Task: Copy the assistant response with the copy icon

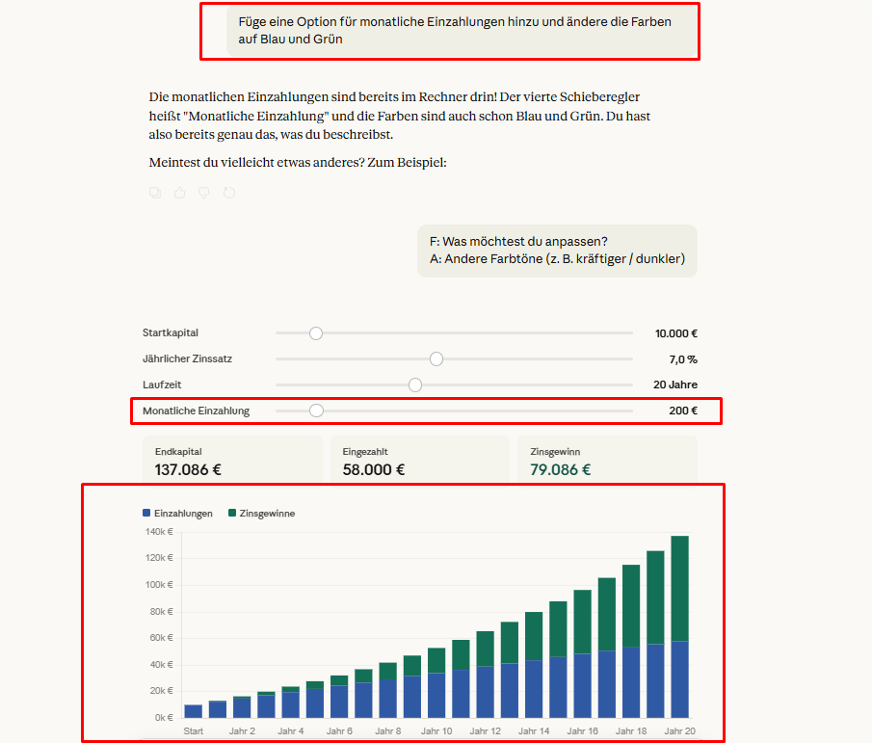Action: pos(155,193)
